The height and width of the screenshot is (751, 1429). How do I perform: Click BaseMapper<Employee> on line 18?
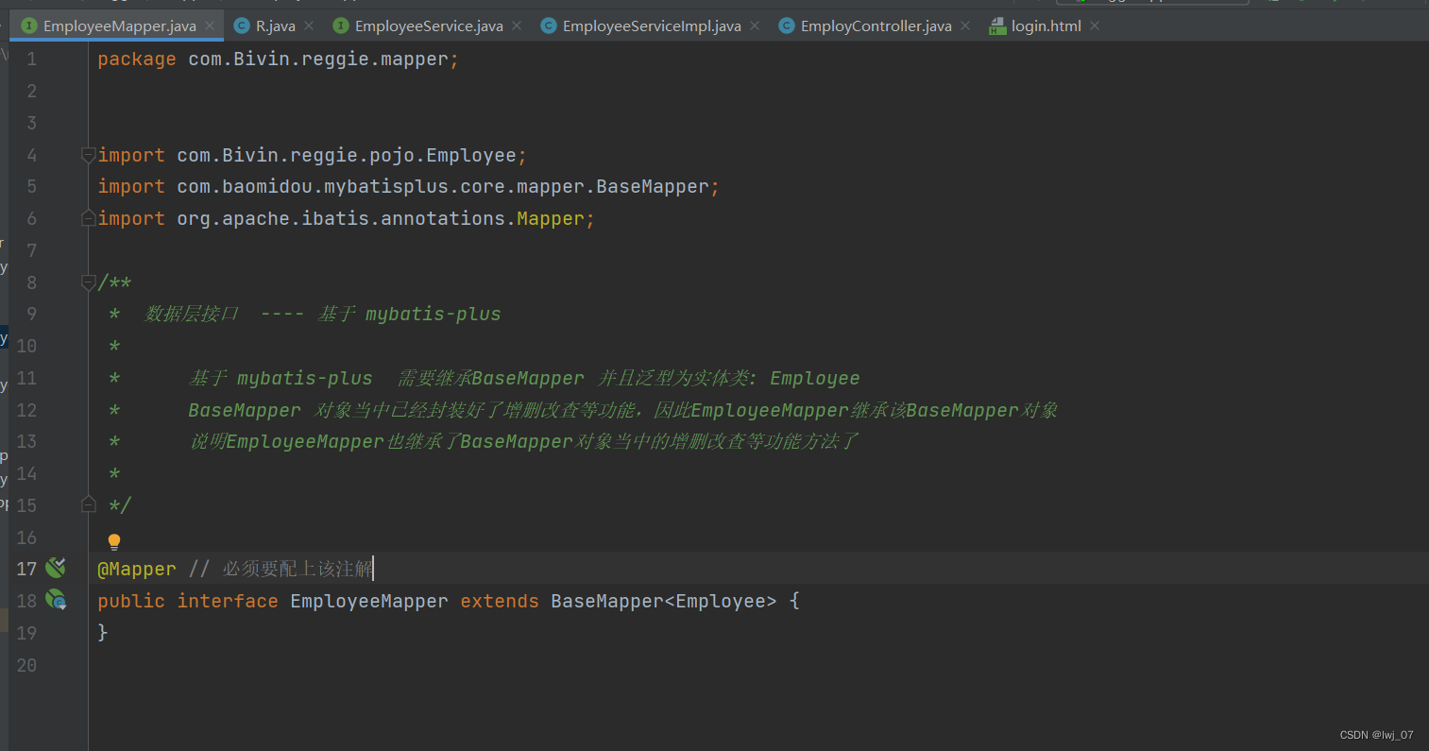tap(664, 601)
